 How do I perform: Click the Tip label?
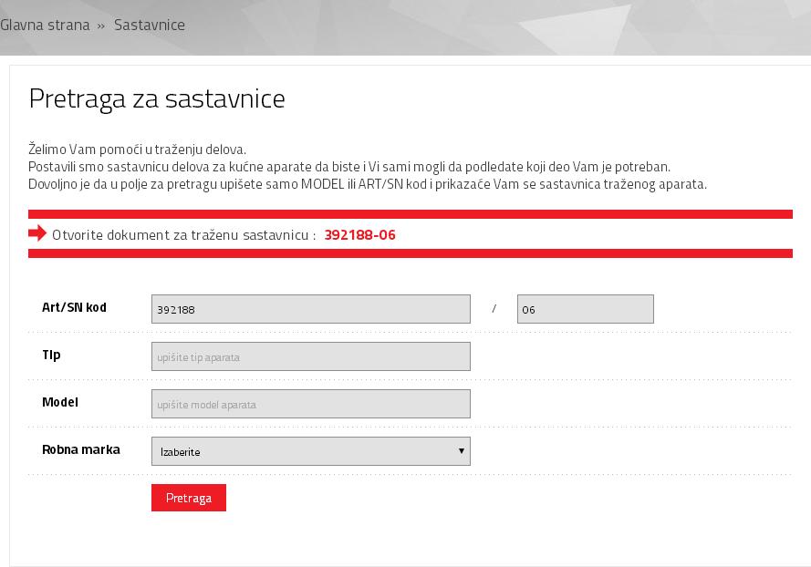(x=51, y=355)
